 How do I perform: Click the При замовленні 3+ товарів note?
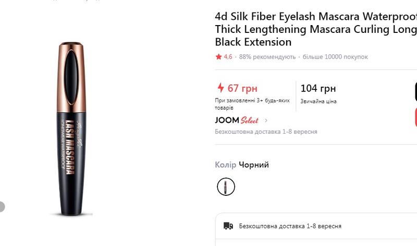pos(252,104)
